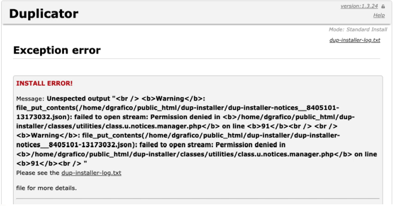Screen dimensions: 394x206
Task: Click the divider line under 'Exception error'
Action: (197, 59)
